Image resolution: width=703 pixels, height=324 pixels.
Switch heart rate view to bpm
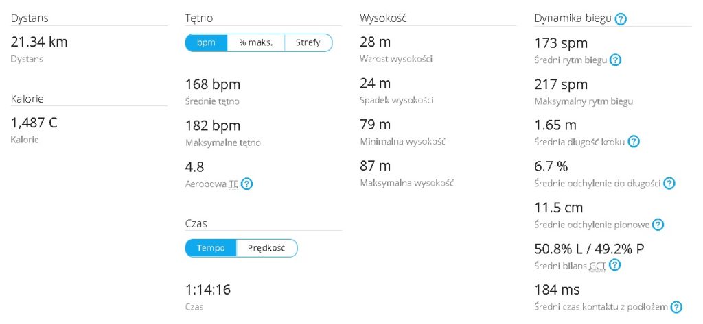pos(206,43)
